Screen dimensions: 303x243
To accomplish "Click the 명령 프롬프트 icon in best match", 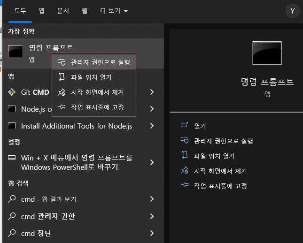I will [x=15, y=51].
